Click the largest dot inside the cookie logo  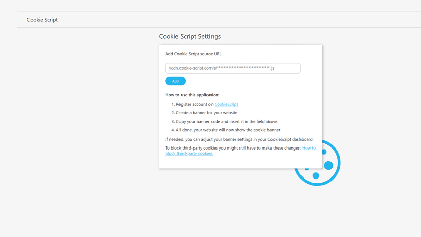coord(328,165)
